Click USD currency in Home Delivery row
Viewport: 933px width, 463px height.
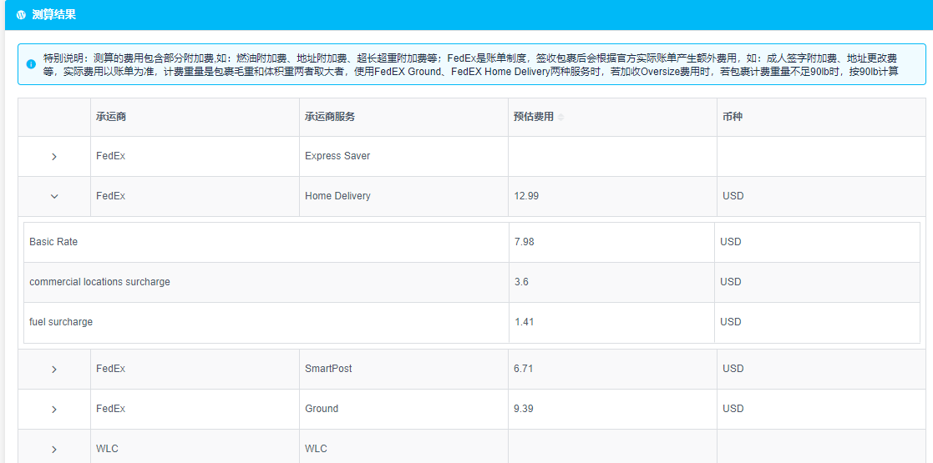click(x=733, y=195)
